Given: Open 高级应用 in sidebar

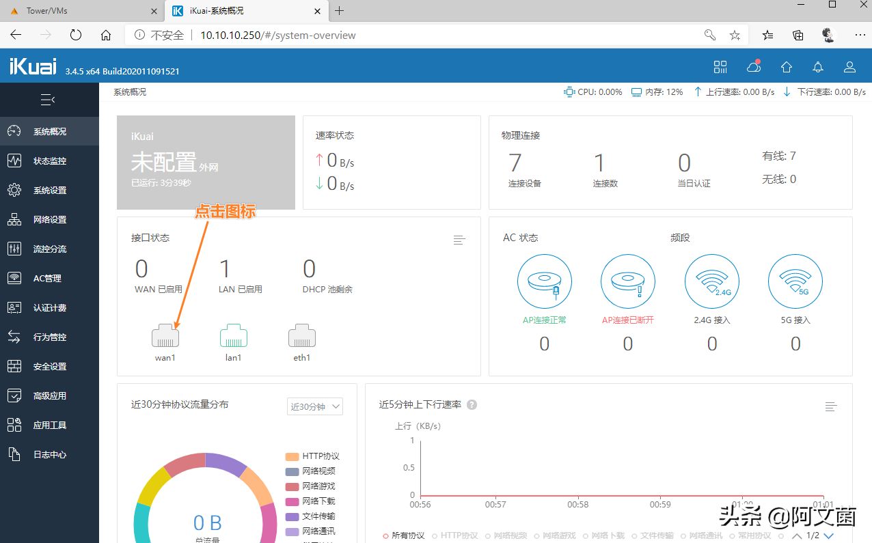Looking at the screenshot, I should click(x=49, y=395).
